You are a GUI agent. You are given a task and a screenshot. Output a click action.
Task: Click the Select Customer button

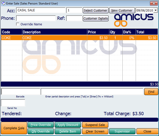(x=96, y=10)
